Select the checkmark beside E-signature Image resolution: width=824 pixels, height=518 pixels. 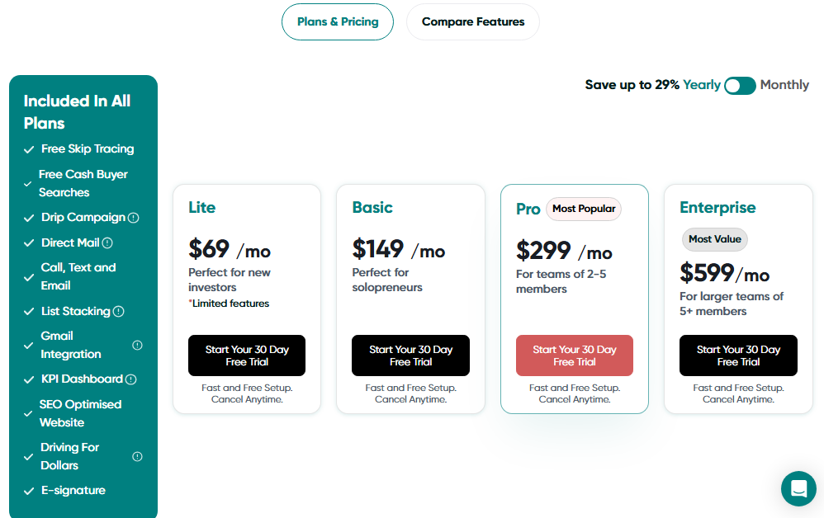(x=27, y=490)
